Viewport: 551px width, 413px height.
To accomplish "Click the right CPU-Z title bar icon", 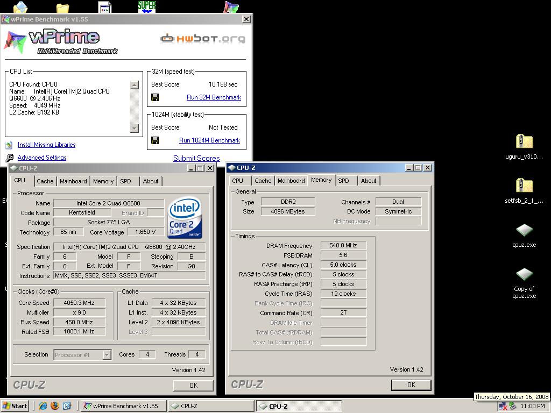I will click(x=232, y=168).
